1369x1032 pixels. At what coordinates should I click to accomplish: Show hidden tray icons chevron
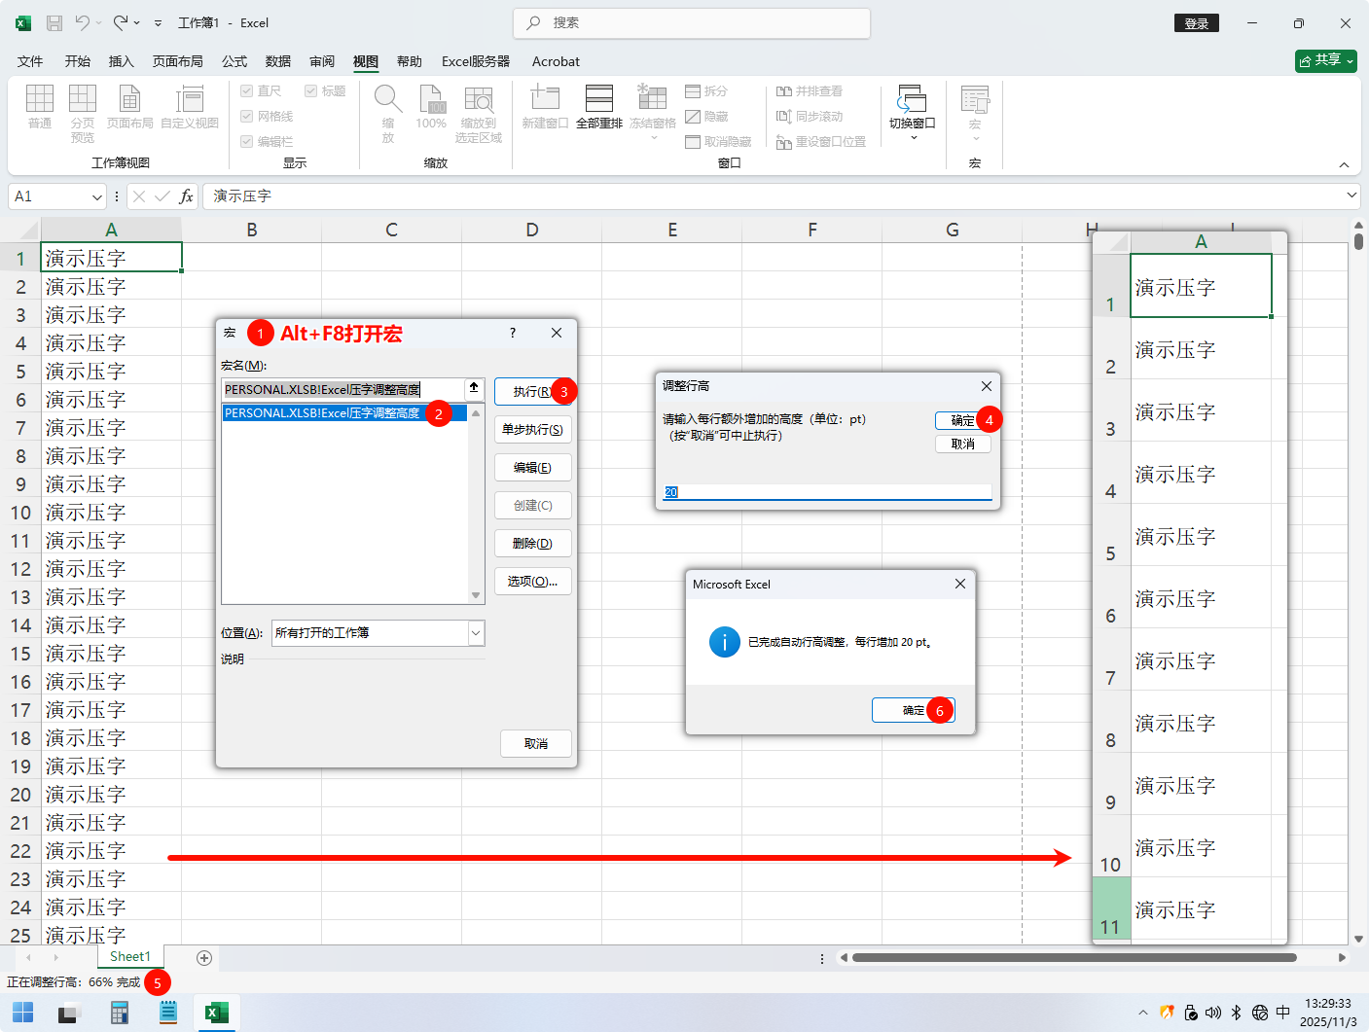pos(1143,1013)
